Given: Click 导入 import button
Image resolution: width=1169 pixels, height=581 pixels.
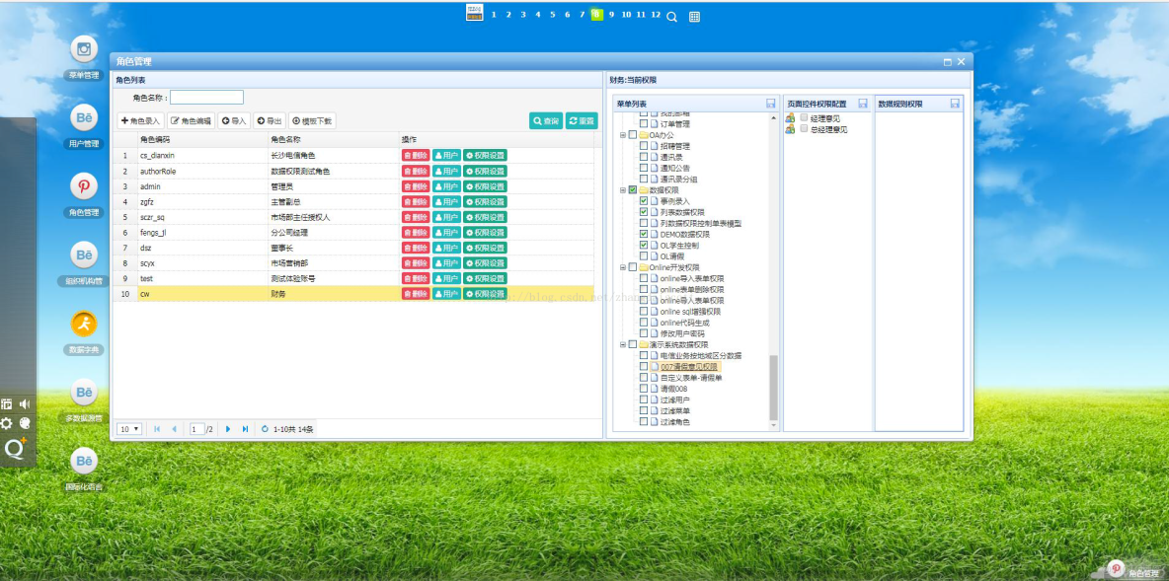Looking at the screenshot, I should tap(234, 120).
